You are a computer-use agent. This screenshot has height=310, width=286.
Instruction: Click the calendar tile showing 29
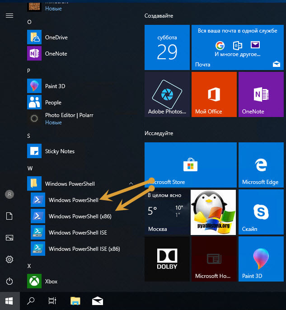point(167,47)
